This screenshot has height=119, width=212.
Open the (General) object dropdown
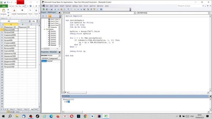(x=135, y=13)
